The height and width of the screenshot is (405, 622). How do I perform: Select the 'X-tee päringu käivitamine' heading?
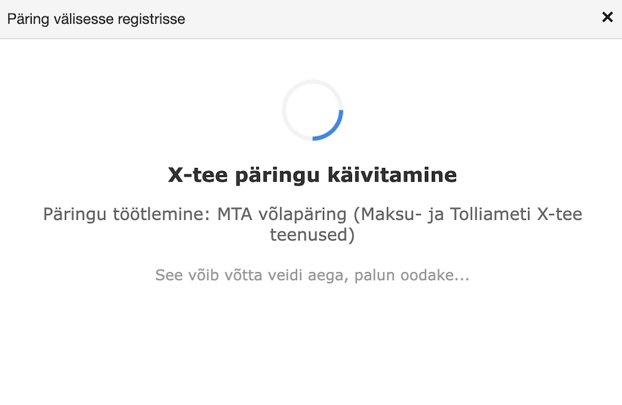pyautogui.click(x=312, y=175)
